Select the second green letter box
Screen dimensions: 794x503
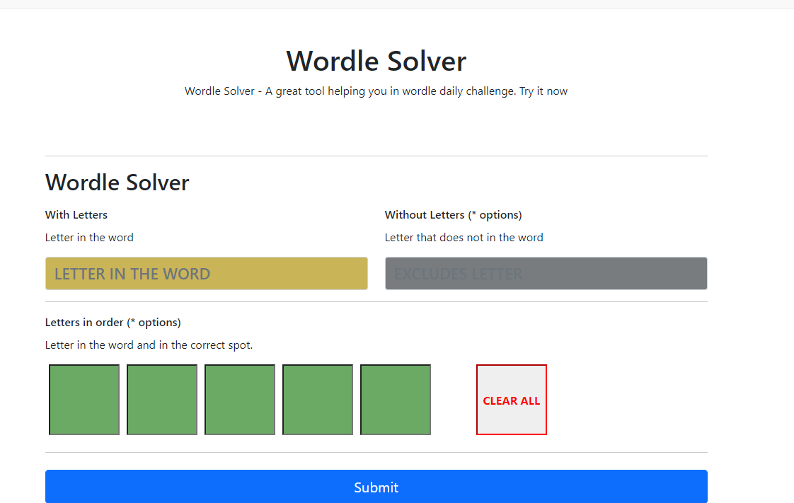(162, 400)
